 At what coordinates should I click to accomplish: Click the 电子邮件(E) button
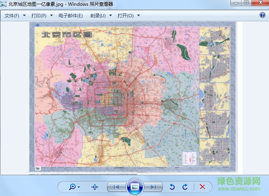point(71,16)
